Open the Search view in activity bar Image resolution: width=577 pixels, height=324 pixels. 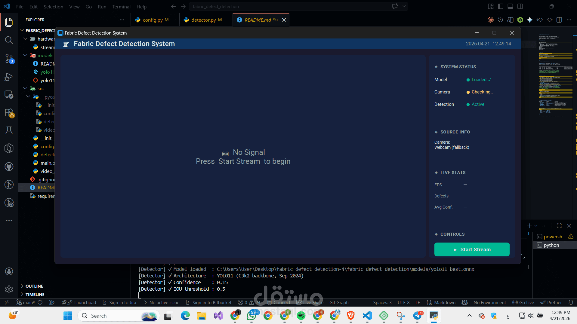click(9, 40)
